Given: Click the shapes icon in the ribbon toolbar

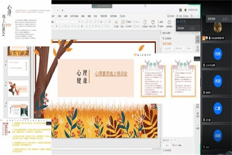Looking at the screenshot, I should pyautogui.click(x=123, y=22).
